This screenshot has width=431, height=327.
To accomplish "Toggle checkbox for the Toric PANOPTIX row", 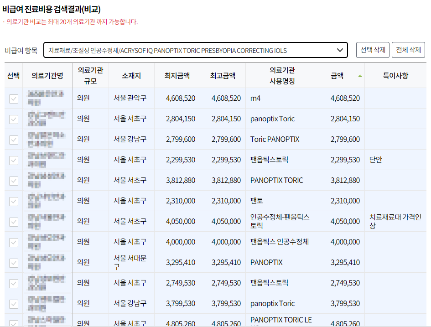I will [14, 140].
